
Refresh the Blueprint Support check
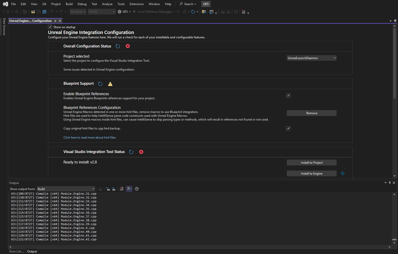[100, 84]
